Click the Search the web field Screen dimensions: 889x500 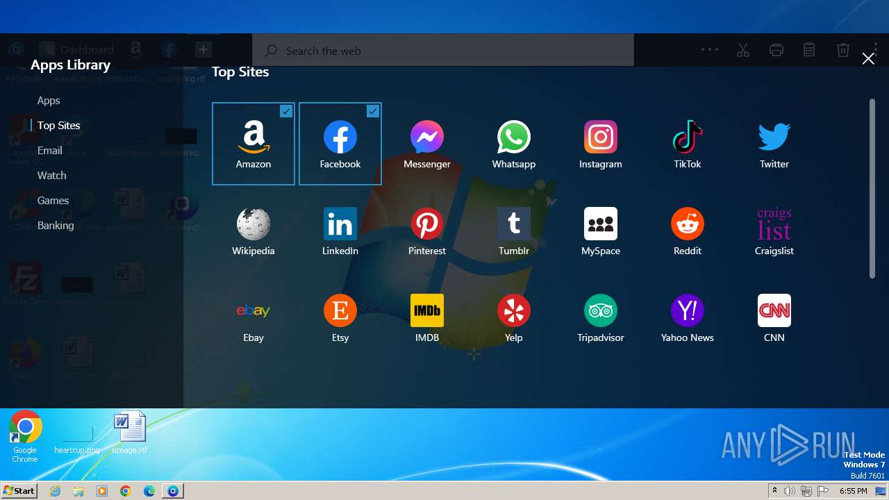(x=443, y=51)
